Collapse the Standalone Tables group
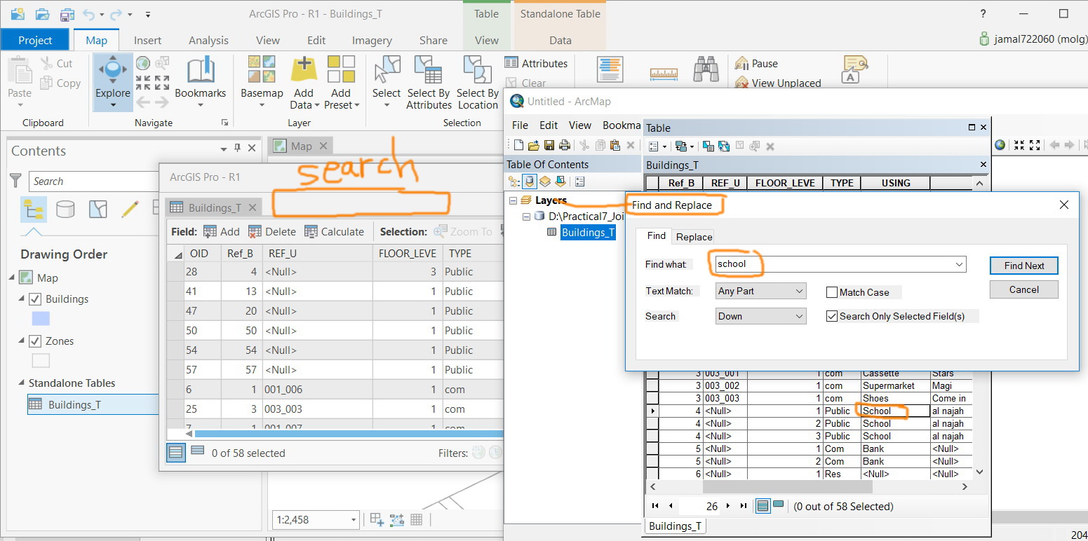 click(x=21, y=383)
